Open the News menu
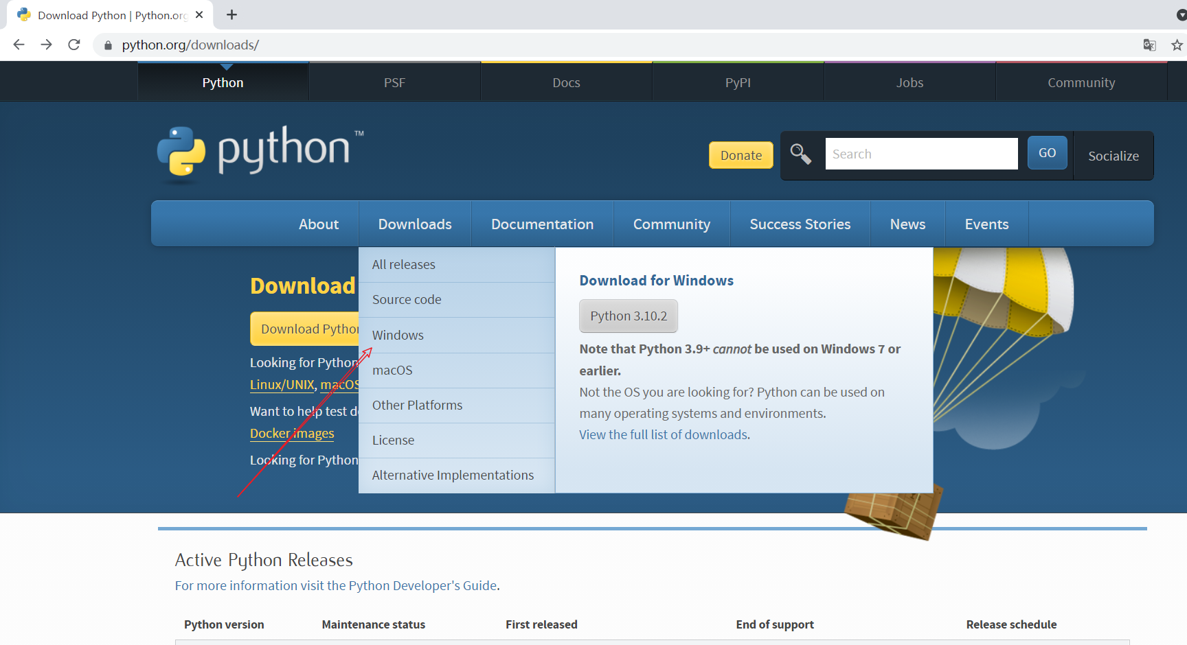This screenshot has width=1187, height=645. (908, 224)
